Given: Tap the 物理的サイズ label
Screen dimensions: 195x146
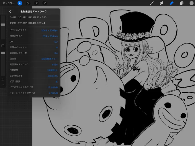Looking at the screenshot, I should point(16,36).
